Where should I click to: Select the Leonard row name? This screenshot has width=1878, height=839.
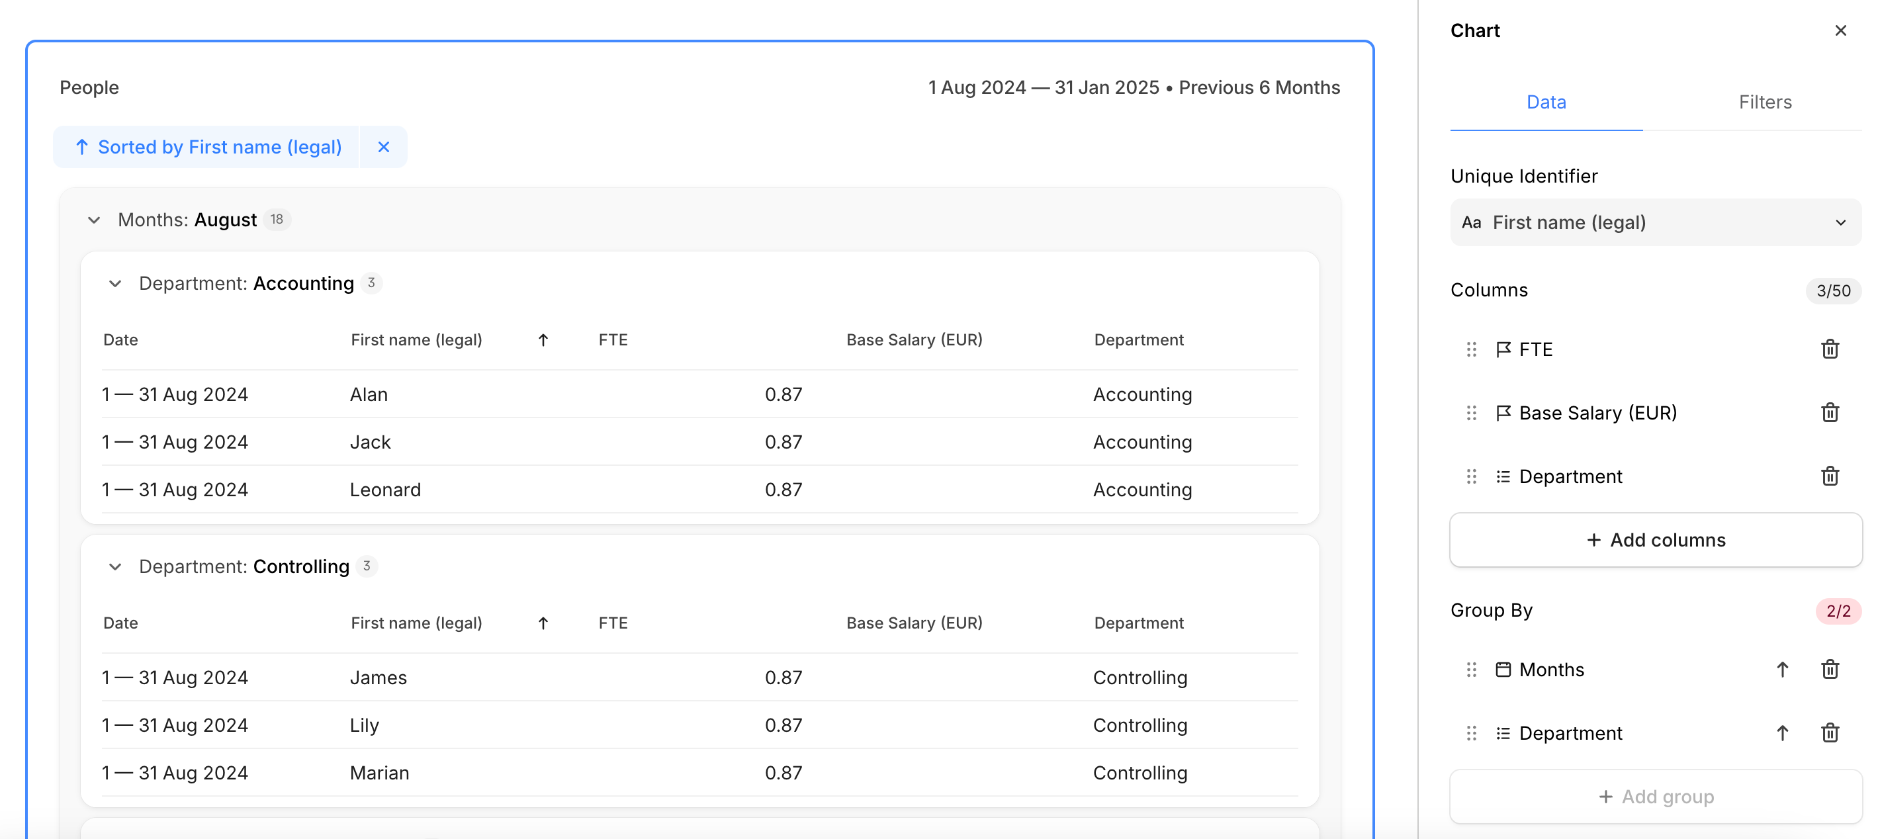point(386,490)
